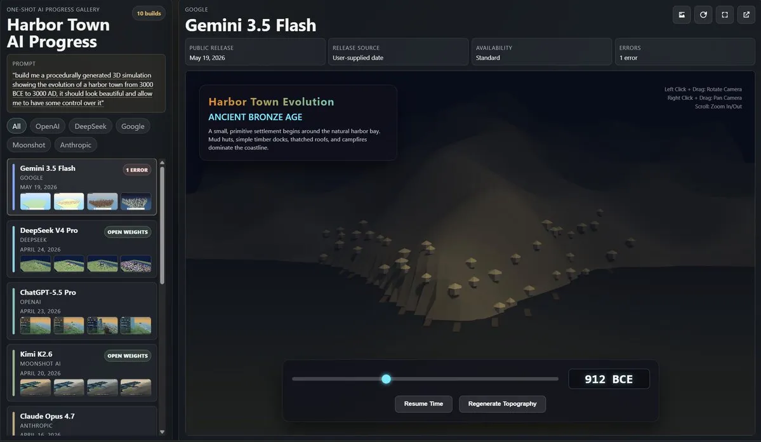The image size is (761, 442).
Task: Click the APRIL 23, 2026 date on ChatGPT card
Action: click(x=40, y=311)
